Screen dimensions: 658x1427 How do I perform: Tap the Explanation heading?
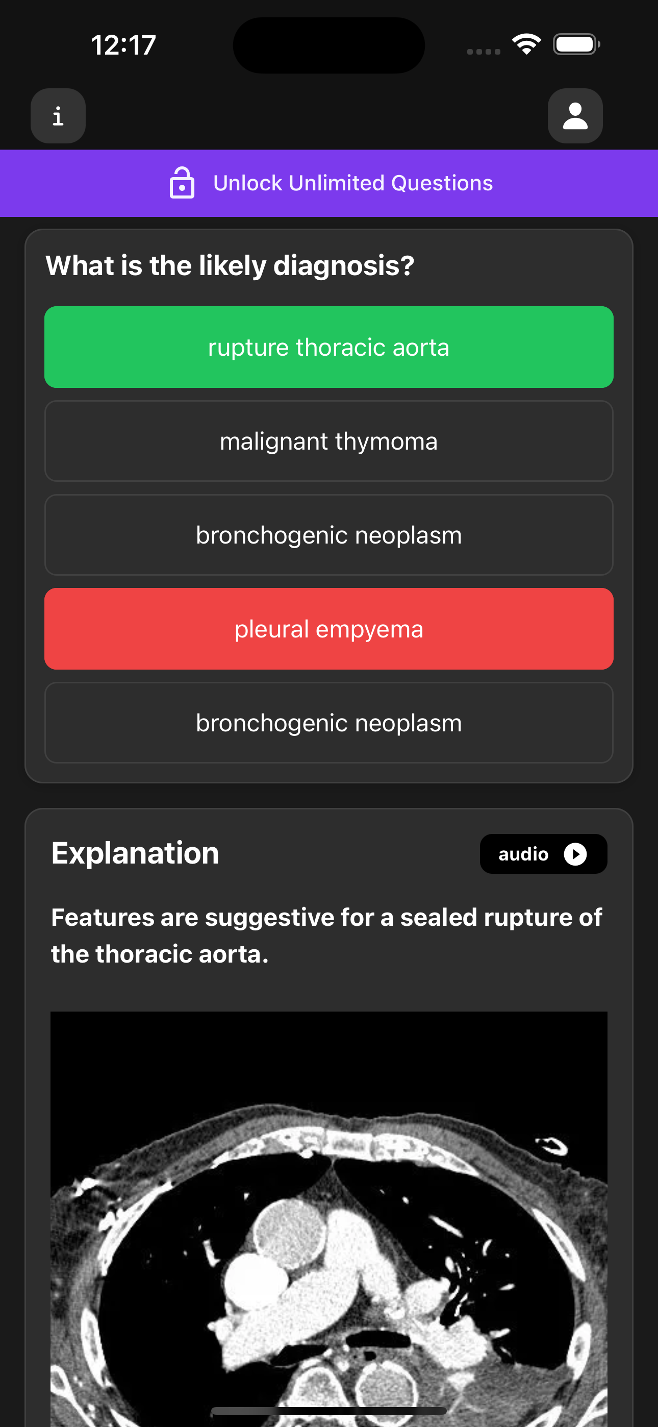[135, 852]
